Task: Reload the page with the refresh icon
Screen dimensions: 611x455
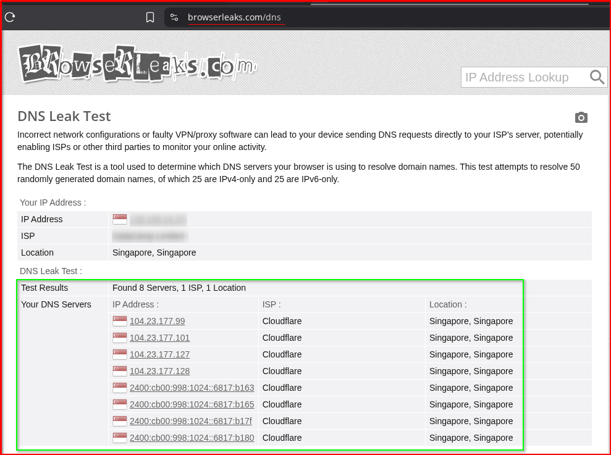Action: pos(10,17)
